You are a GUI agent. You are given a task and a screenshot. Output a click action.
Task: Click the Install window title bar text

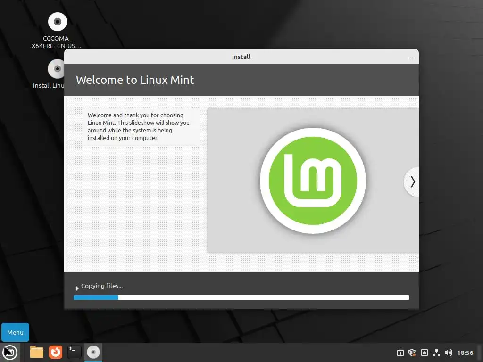(241, 57)
